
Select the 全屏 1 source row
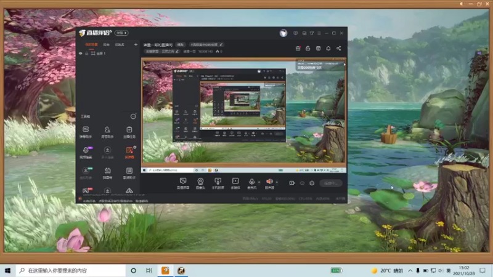[x=108, y=54]
